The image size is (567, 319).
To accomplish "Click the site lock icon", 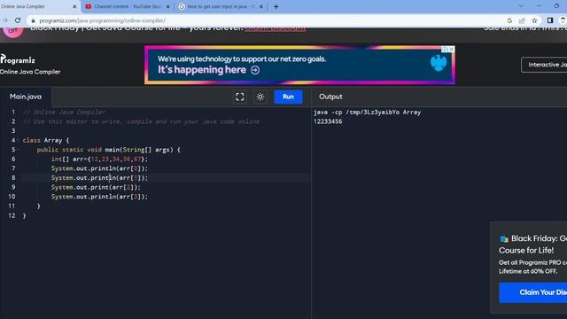I will coord(33,20).
